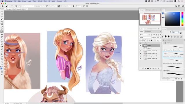Open layer filter Kind dropdown

144,35
